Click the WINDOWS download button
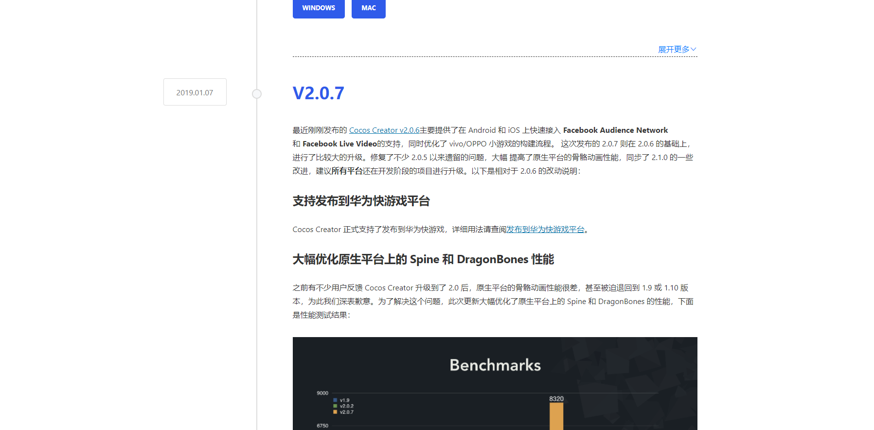 point(319,8)
